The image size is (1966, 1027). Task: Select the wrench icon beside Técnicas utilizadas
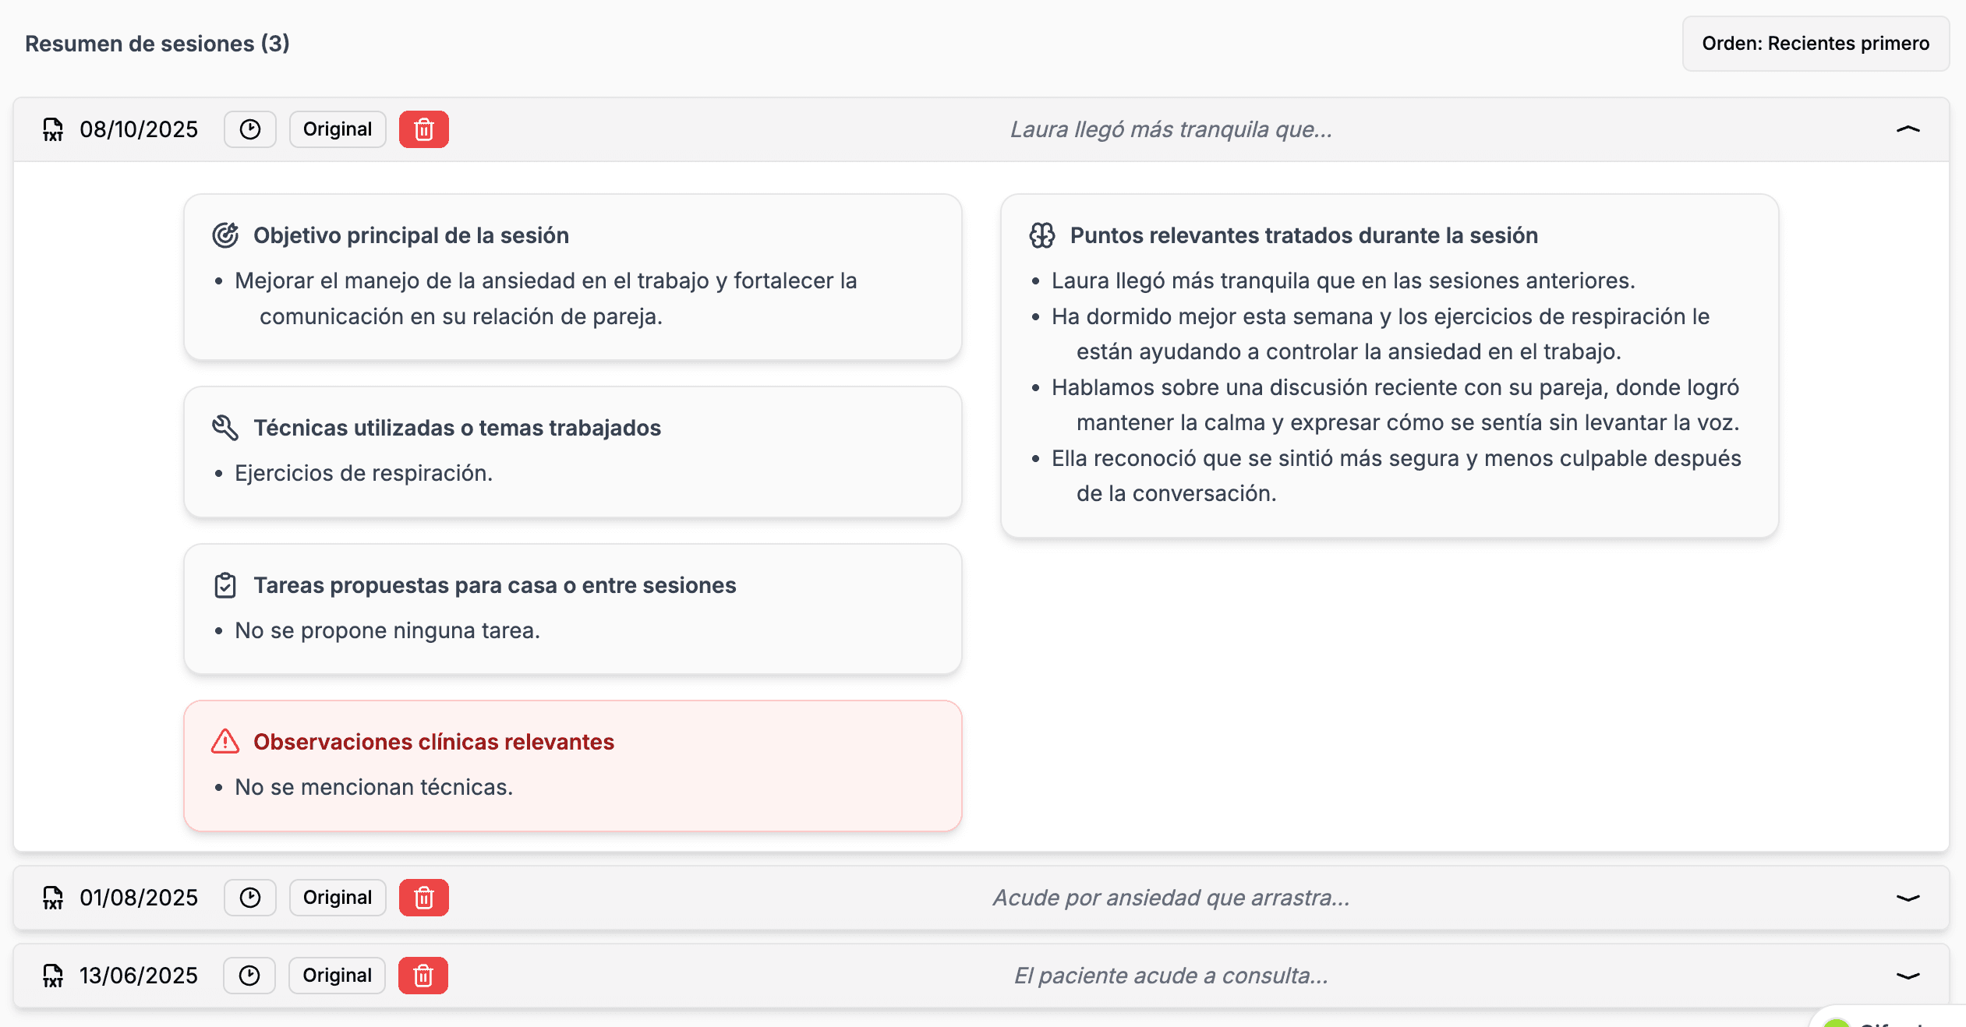coord(225,425)
